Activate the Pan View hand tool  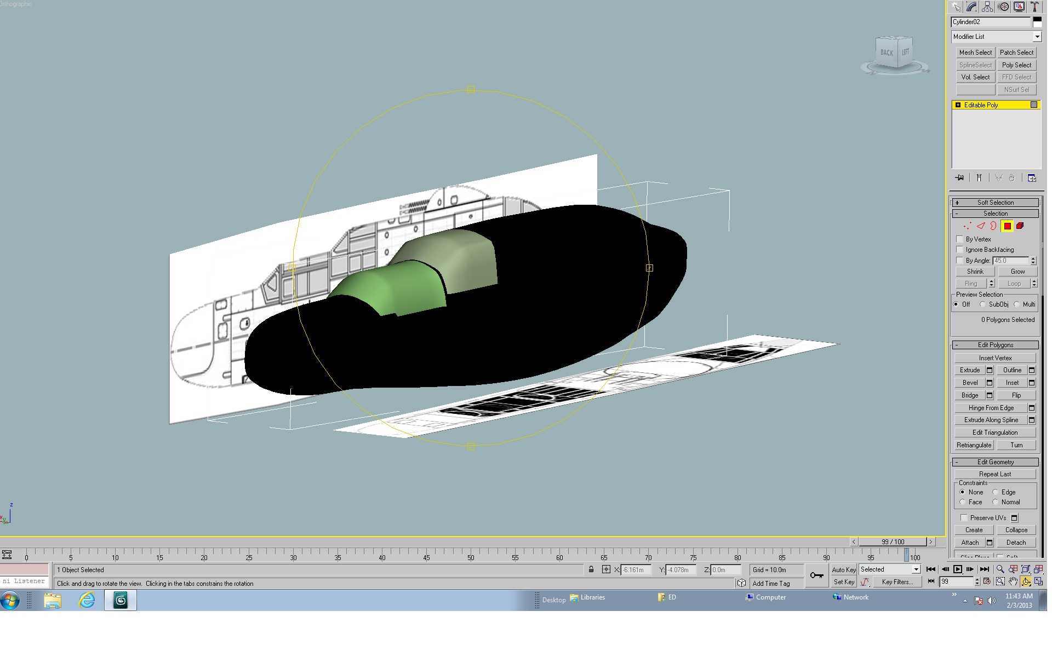click(1013, 581)
